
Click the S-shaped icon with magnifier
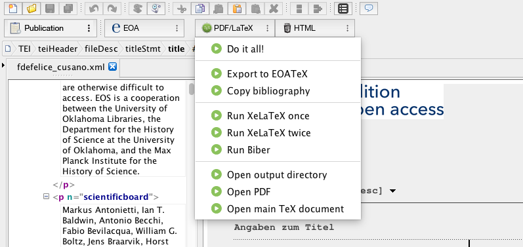pos(156,9)
